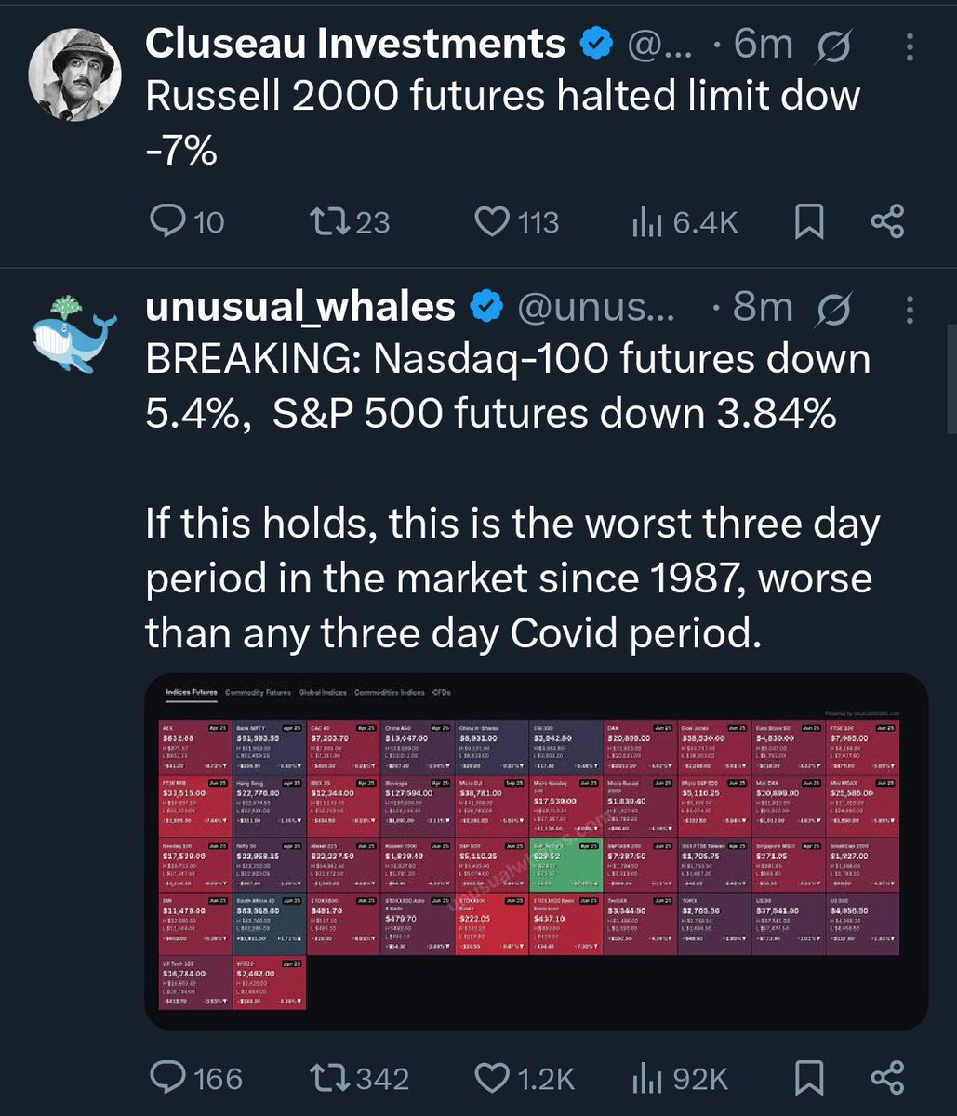Open the futures heatmap image

536,850
